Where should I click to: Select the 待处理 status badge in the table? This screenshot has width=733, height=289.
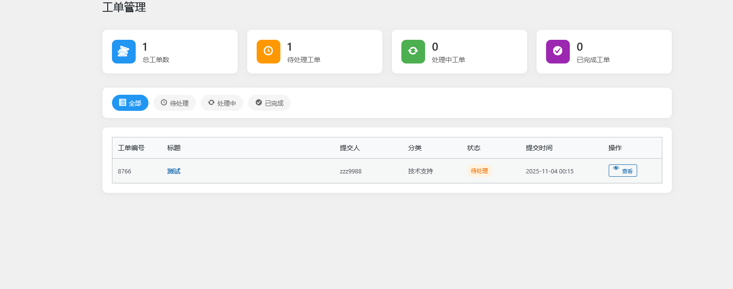coord(479,171)
